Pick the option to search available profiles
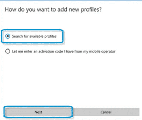This screenshot has height=120, width=142. coord(31,36)
